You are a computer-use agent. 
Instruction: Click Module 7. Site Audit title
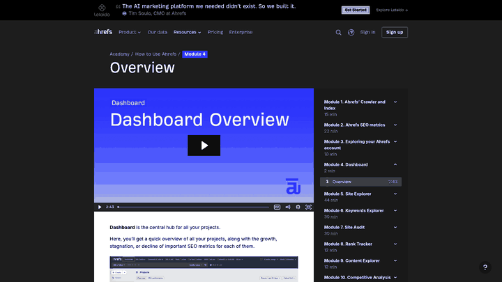[x=344, y=227]
